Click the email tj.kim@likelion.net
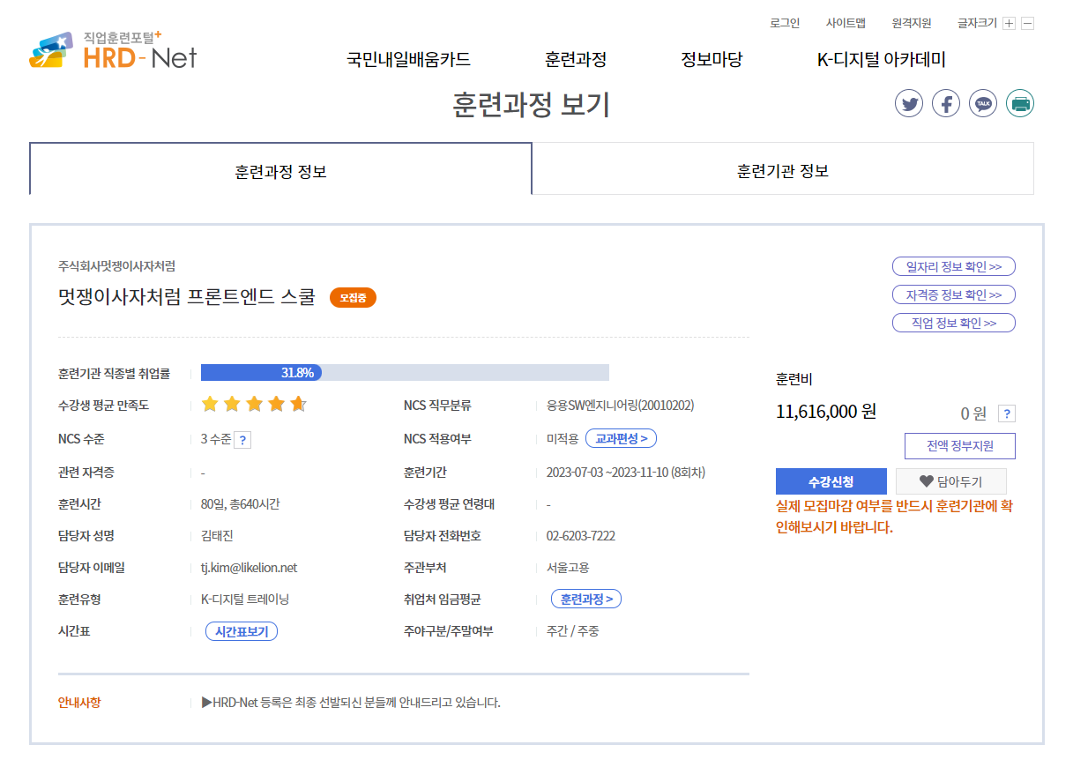 [250, 568]
